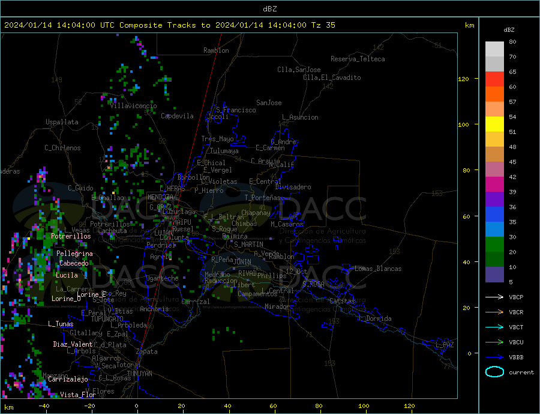
Task: Pick the bright green swatch in dBZ scale
Action: [x=494, y=245]
